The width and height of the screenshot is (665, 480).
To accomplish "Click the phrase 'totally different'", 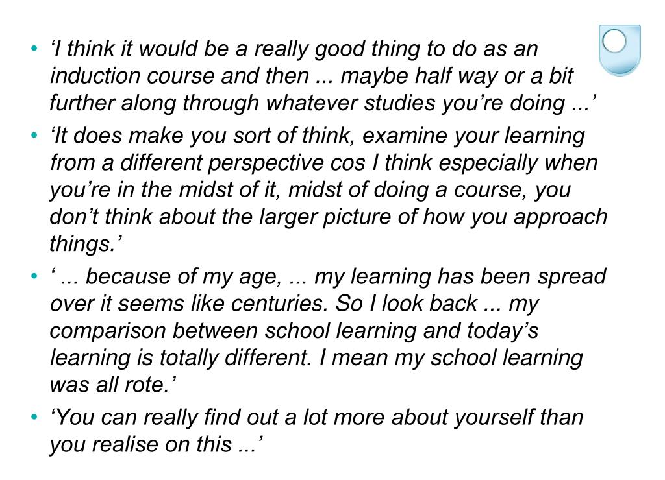I will [x=235, y=357].
